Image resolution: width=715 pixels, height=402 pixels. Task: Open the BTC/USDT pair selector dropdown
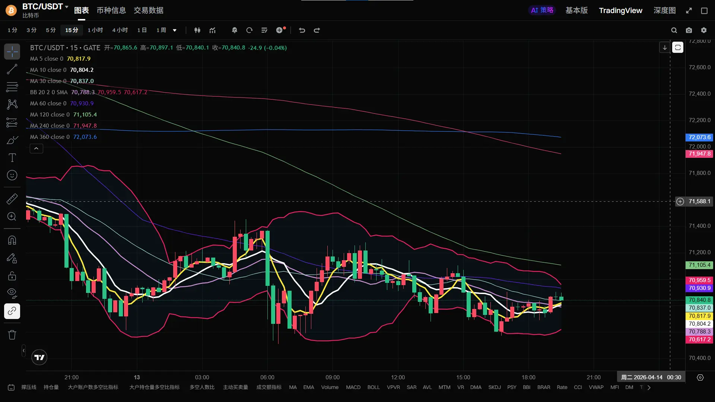click(67, 7)
